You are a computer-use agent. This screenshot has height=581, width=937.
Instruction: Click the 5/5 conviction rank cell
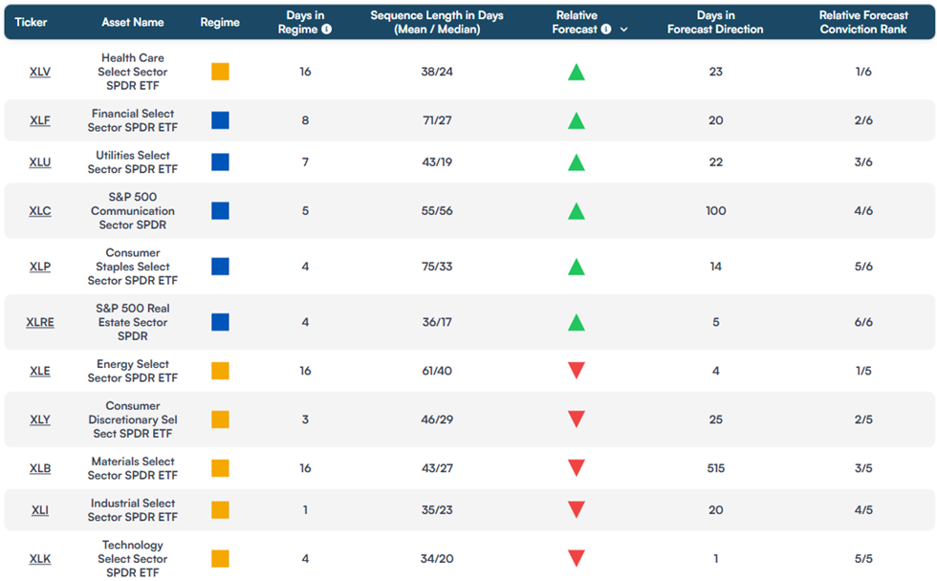point(863,559)
